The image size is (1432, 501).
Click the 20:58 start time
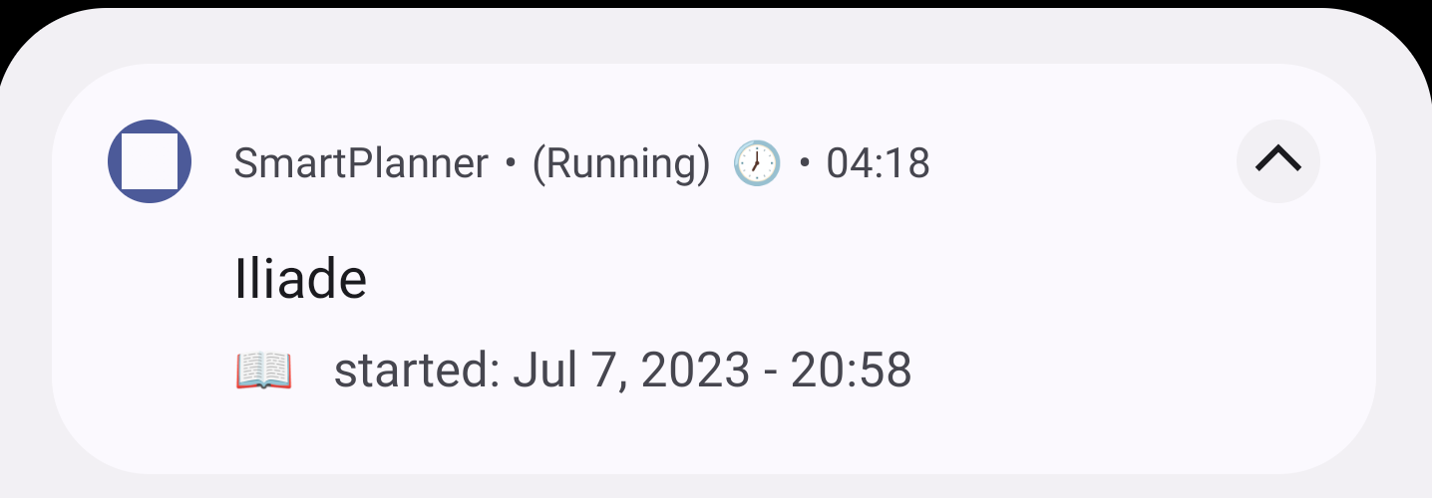click(x=851, y=371)
